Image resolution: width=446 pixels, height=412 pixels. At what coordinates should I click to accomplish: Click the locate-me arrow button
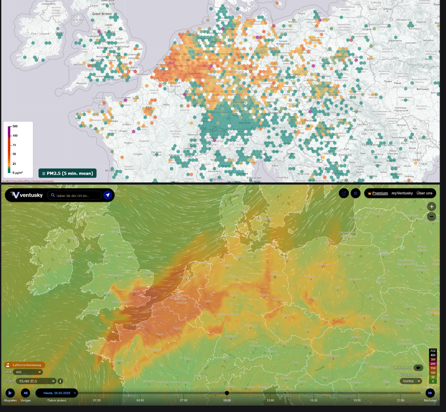[x=108, y=195]
